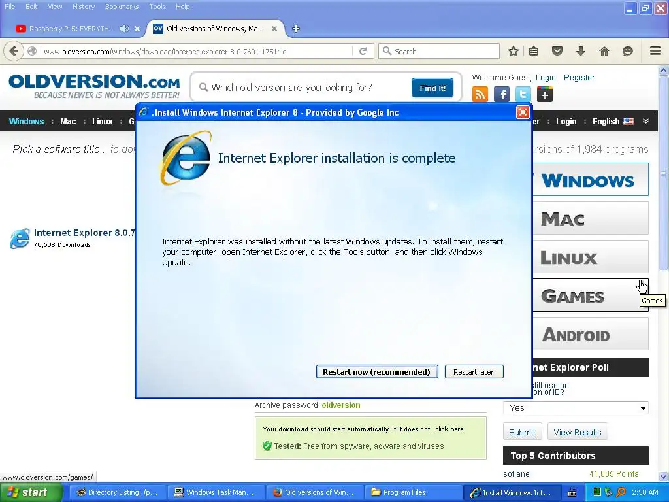669x502 pixels.
Task: Select Mac in site navigation bar
Action: [68, 121]
